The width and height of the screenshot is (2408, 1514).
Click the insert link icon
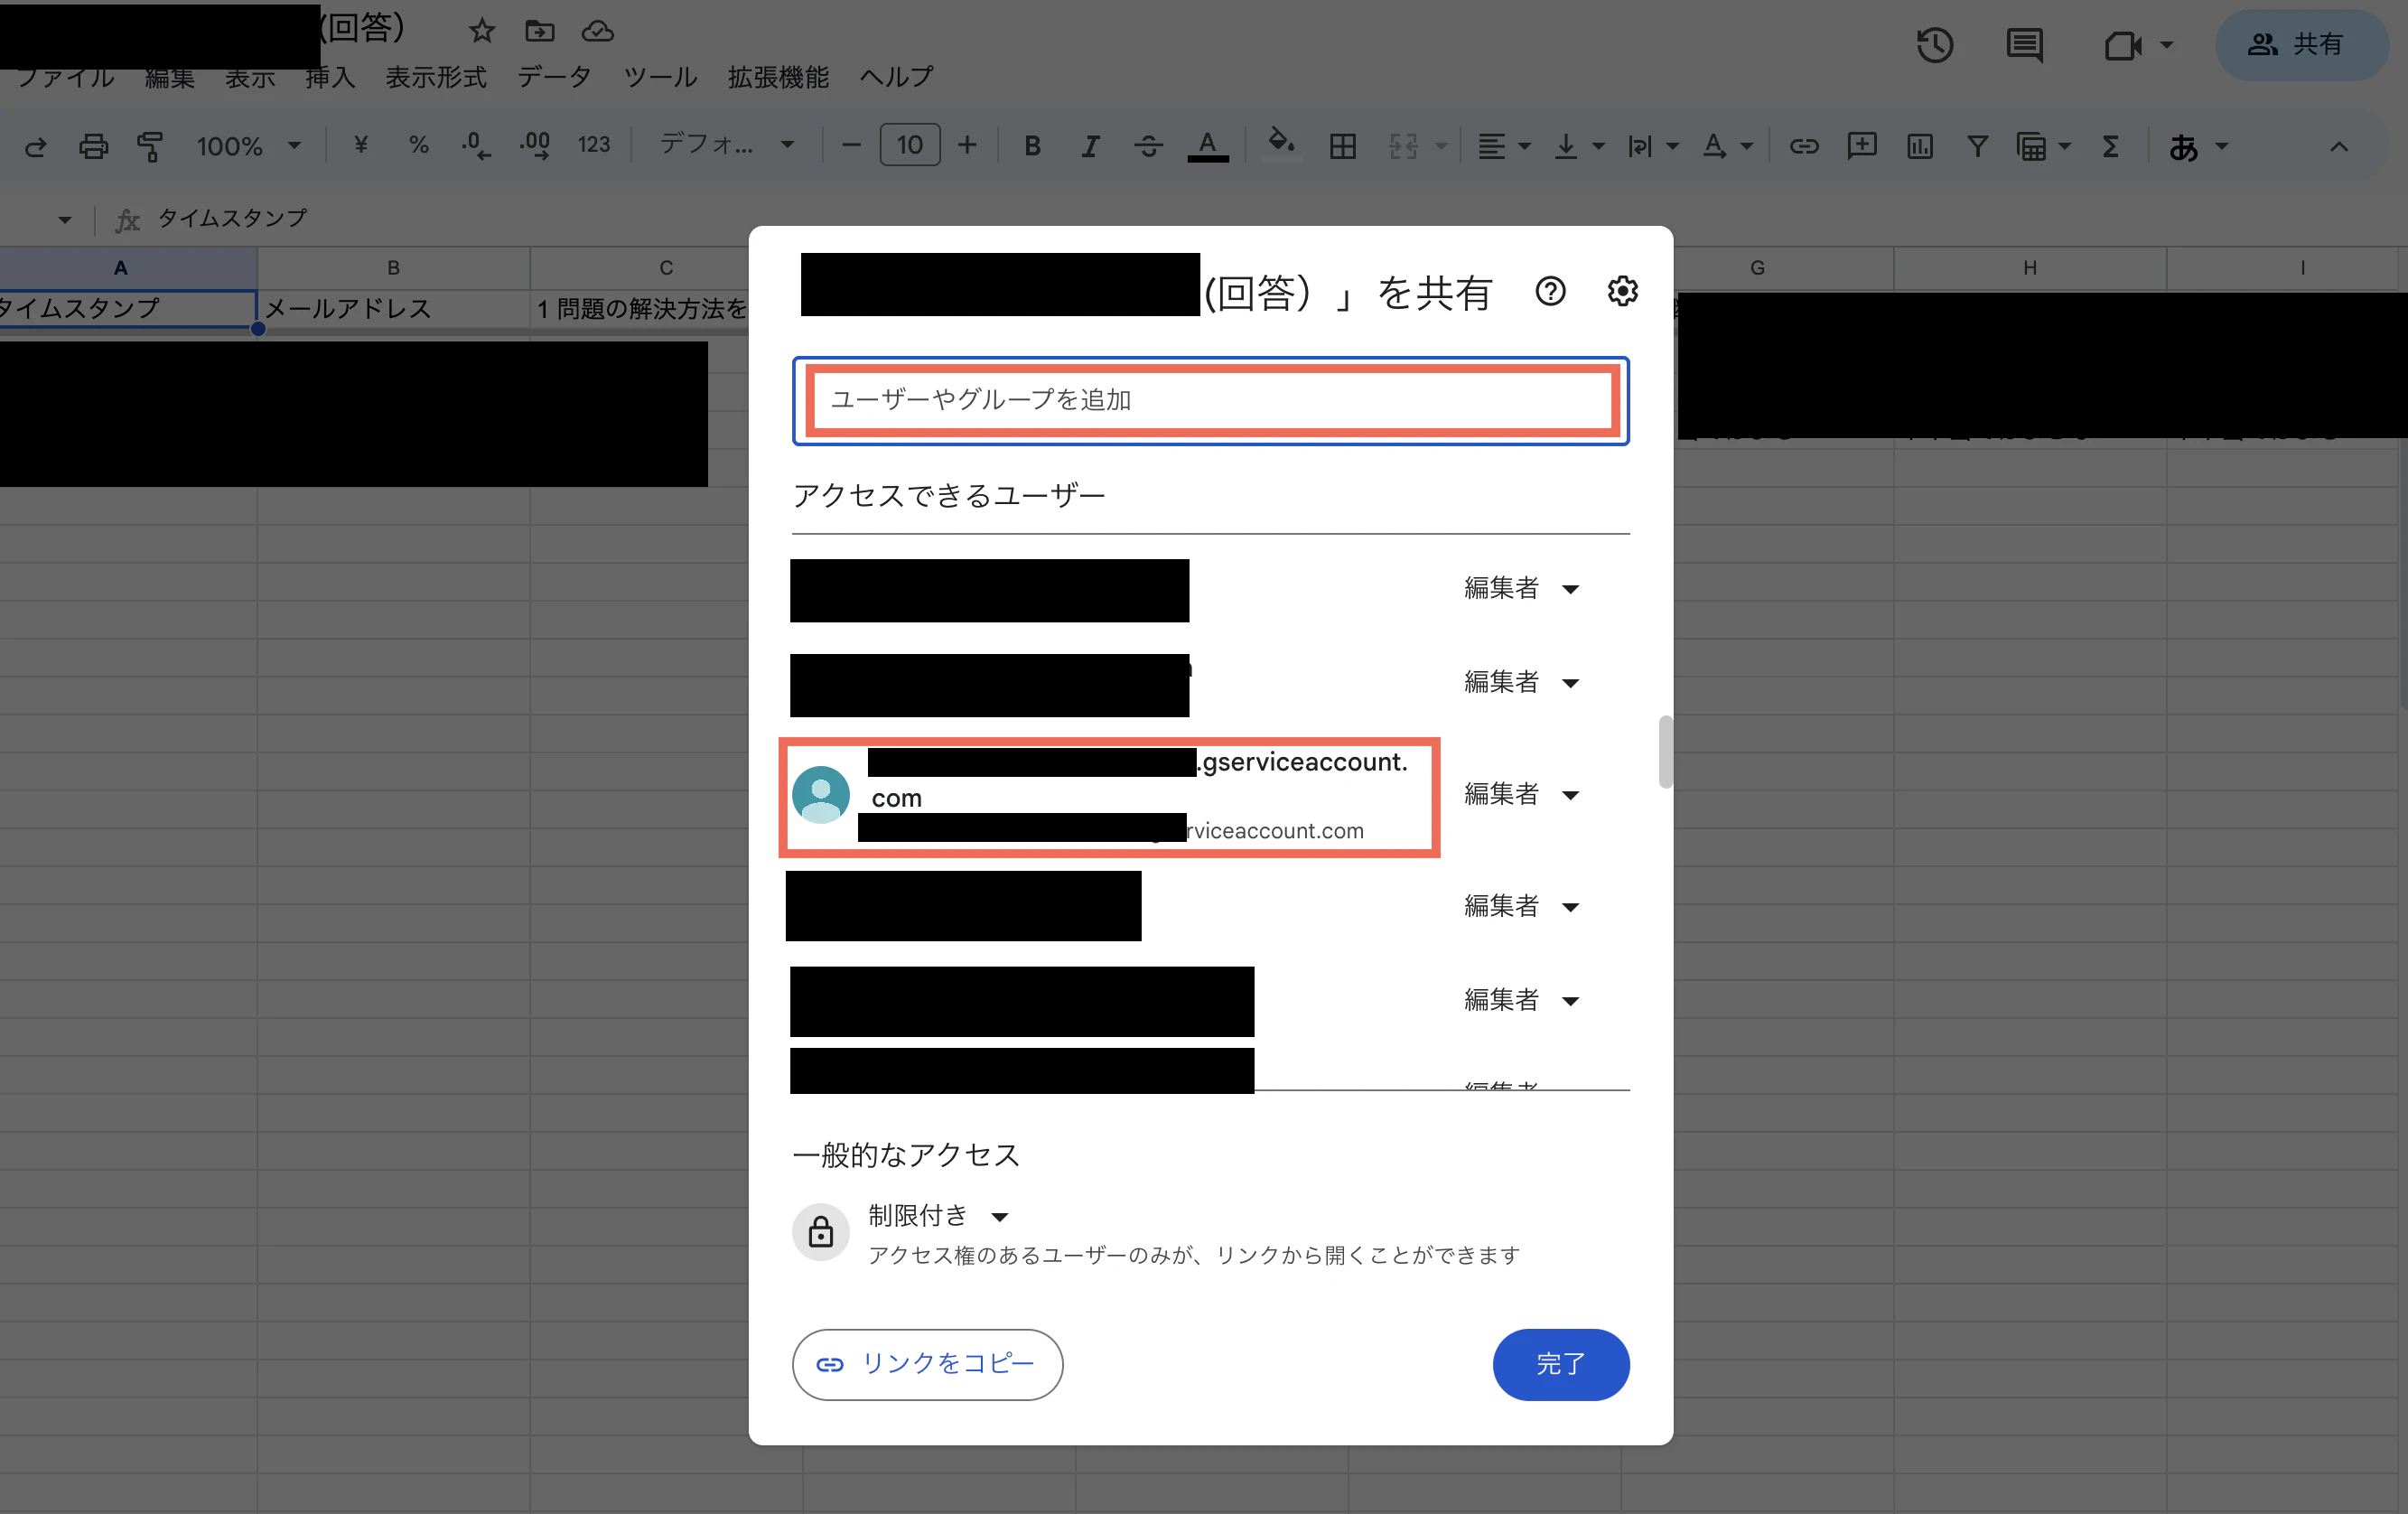(x=1804, y=147)
